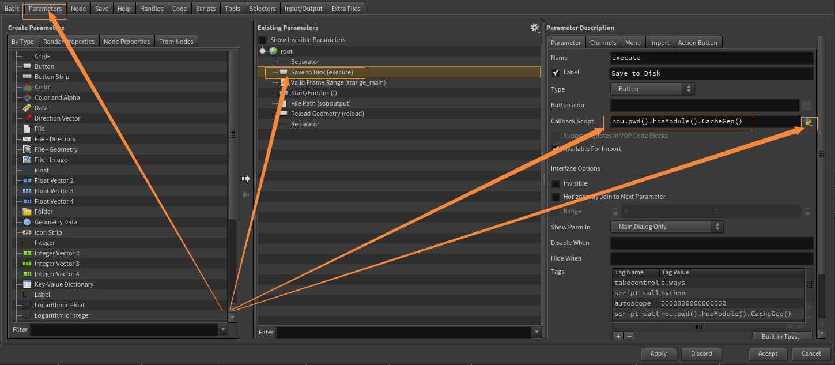Click the Tags table horizontal scrollbar
Viewport: 835px width, 365px height.
699,326
